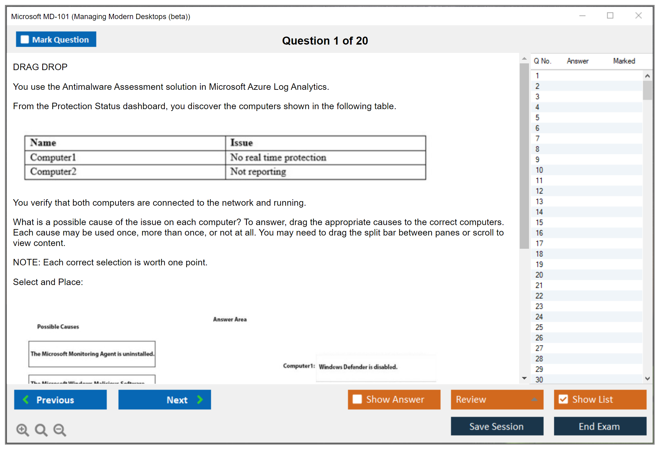Sort by the Q No. column header
662x452 pixels.
coord(542,61)
